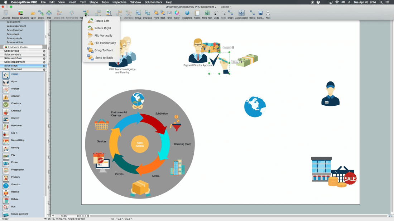Select the Direct connector tool
Screen dimensions: 394x221
tap(252, 14)
